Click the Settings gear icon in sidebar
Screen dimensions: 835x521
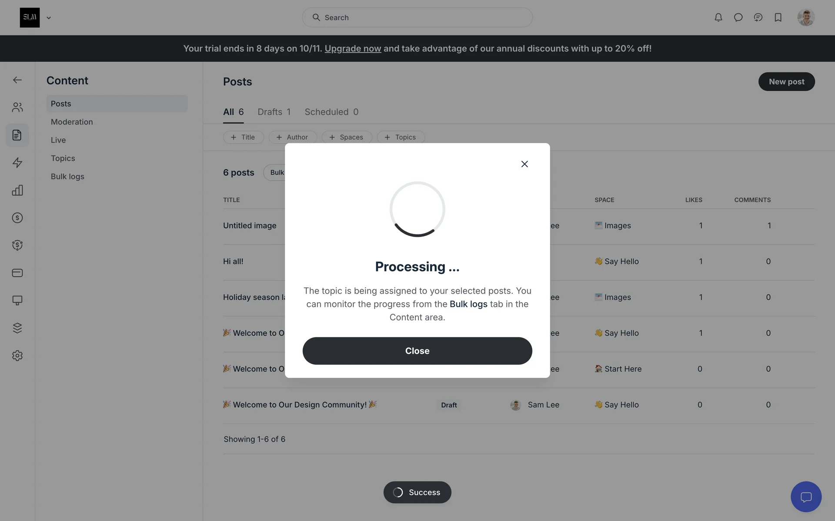click(x=17, y=356)
